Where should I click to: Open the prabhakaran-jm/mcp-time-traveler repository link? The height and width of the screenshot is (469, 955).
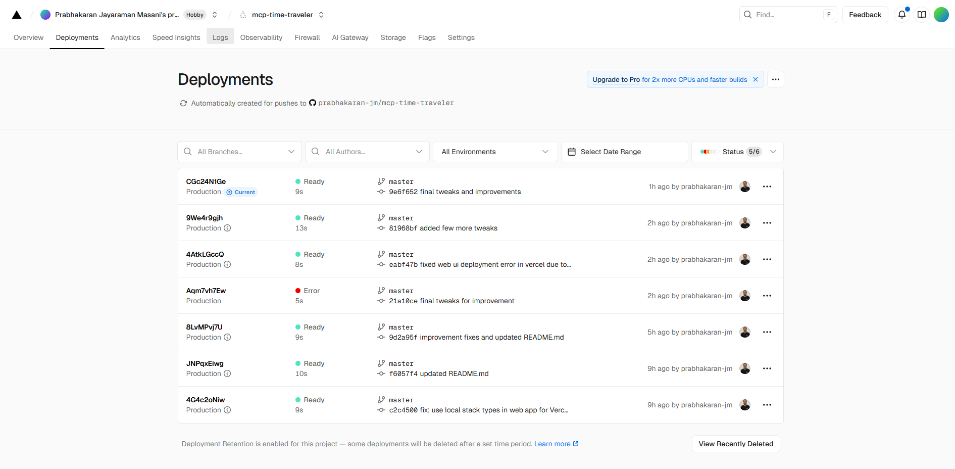click(386, 103)
